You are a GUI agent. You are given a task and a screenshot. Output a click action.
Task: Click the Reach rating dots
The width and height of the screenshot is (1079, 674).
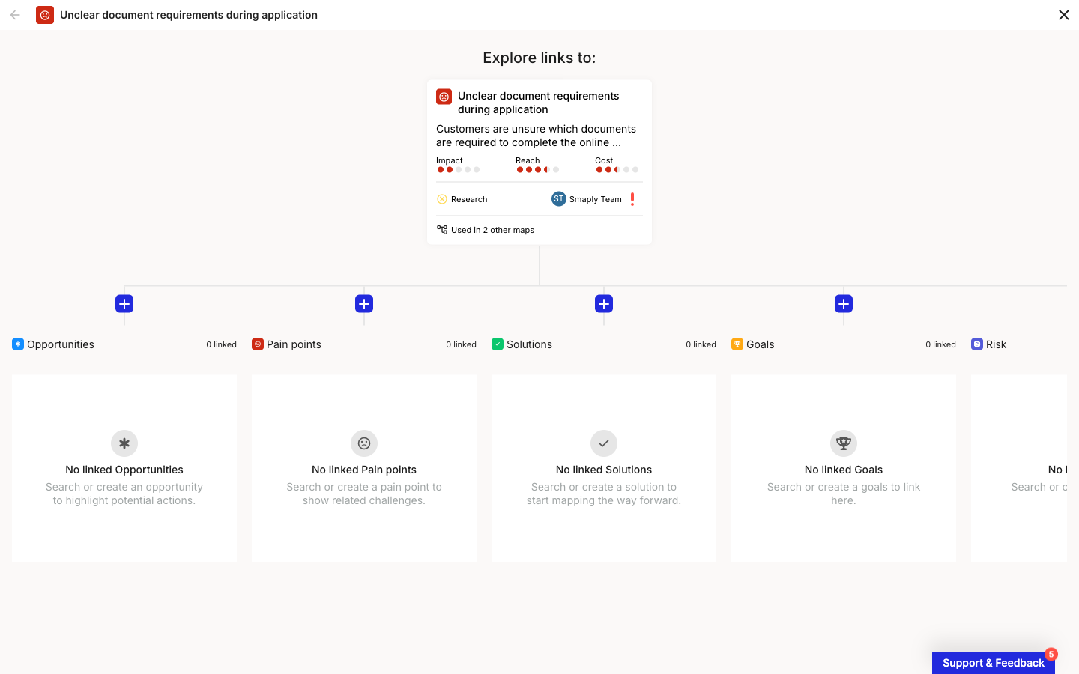(537, 170)
